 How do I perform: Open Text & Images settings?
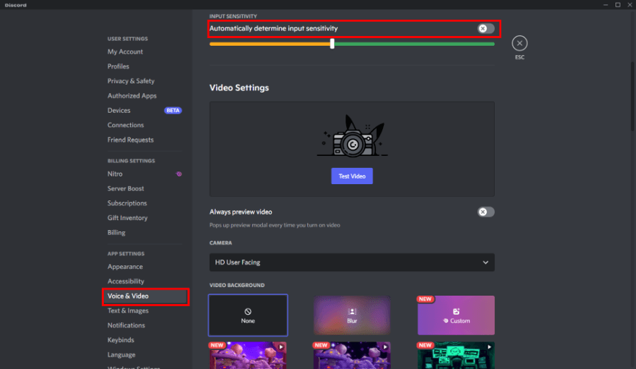coord(128,310)
